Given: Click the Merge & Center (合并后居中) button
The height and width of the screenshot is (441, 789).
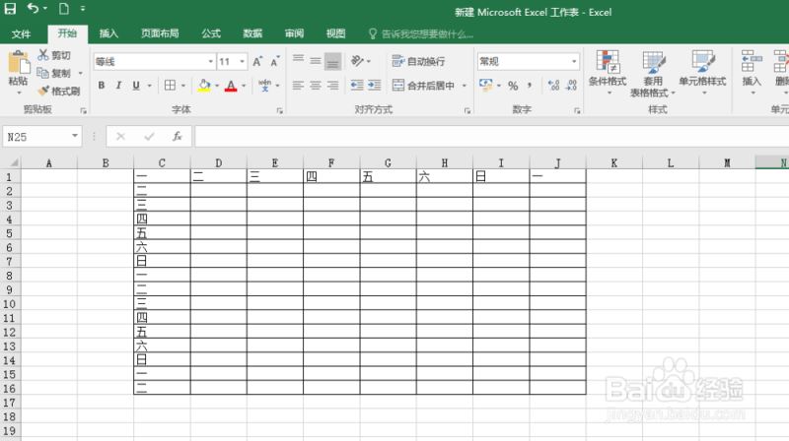Looking at the screenshot, I should tap(423, 86).
